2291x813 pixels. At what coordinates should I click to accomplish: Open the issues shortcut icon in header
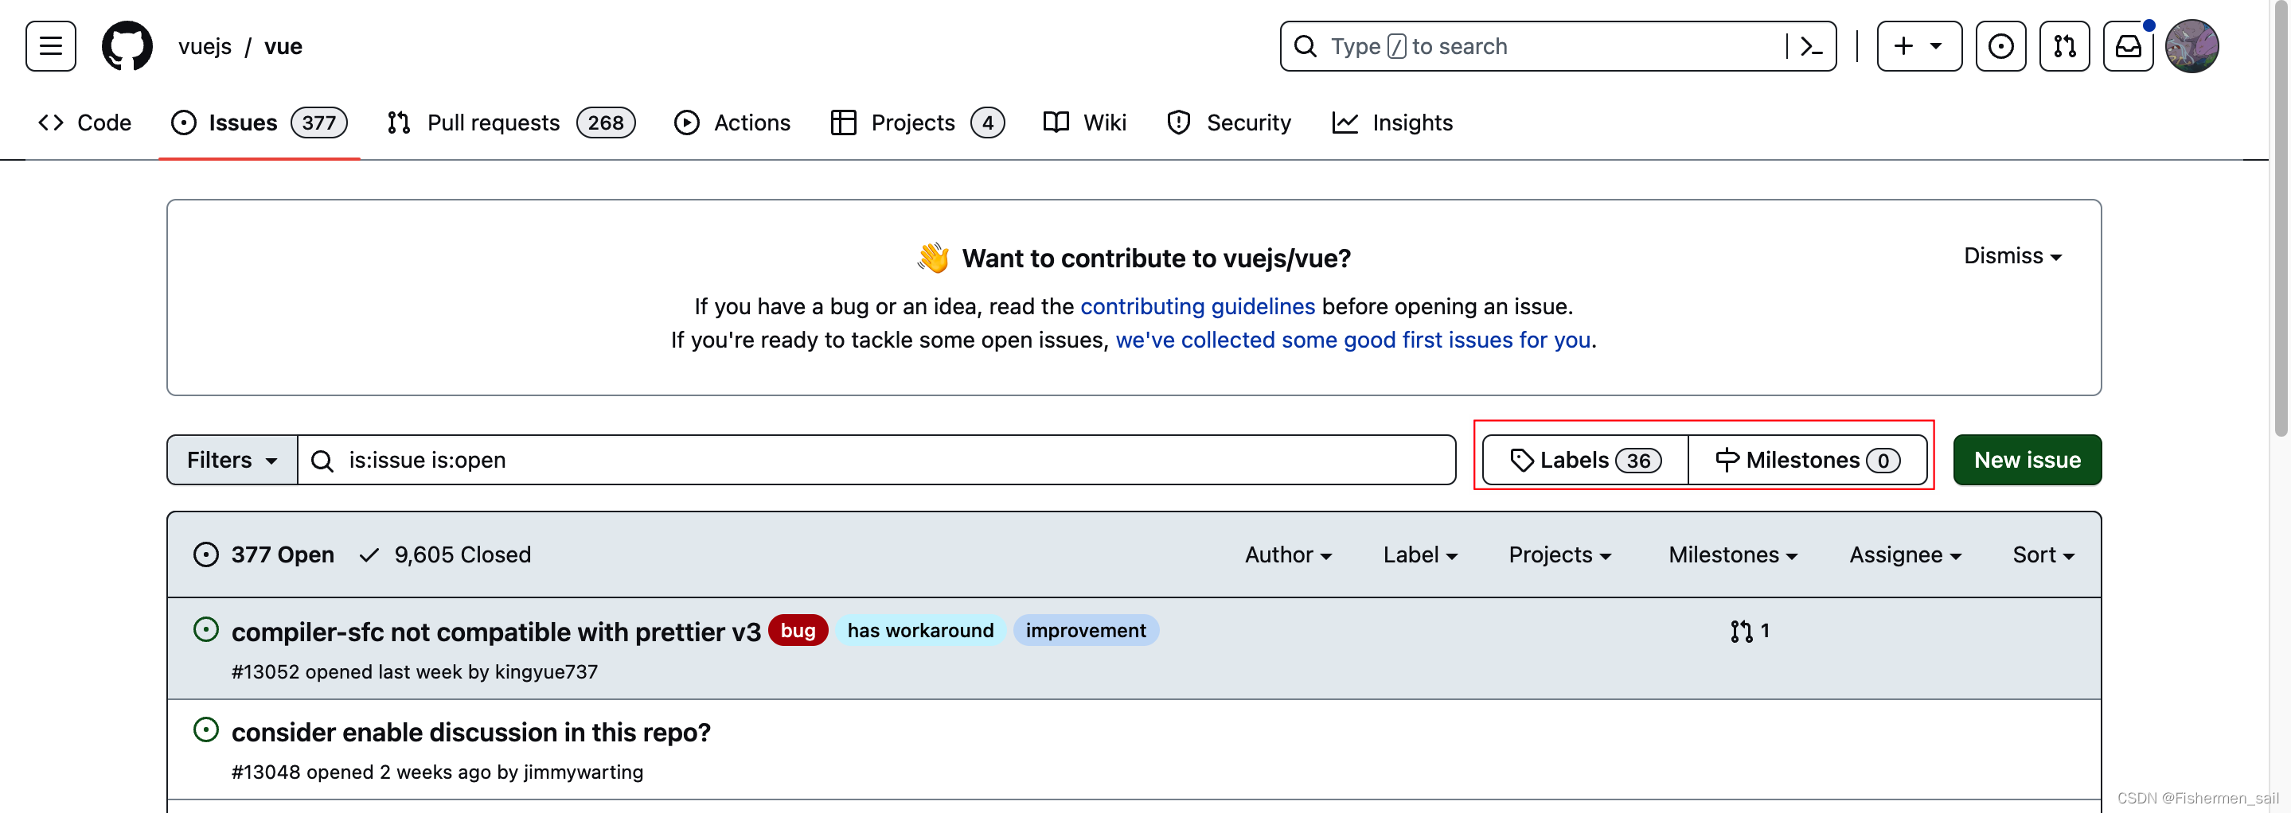click(2000, 46)
